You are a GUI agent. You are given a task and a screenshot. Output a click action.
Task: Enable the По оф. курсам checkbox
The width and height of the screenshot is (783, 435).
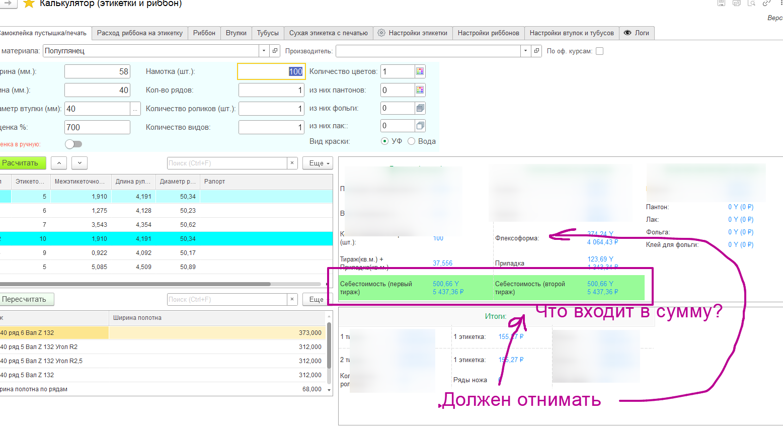tap(599, 51)
